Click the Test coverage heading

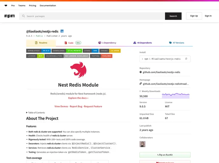click(34, 158)
